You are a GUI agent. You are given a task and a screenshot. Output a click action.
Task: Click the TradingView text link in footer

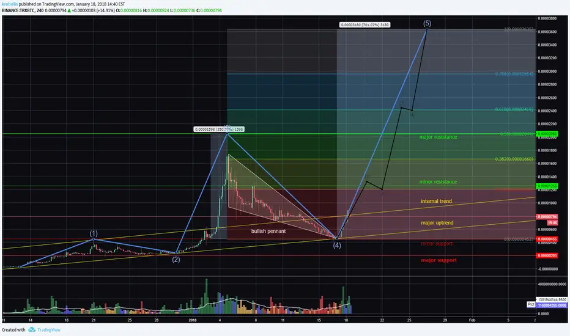click(x=49, y=330)
